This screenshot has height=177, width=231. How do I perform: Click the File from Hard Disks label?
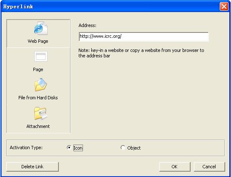[38, 98]
